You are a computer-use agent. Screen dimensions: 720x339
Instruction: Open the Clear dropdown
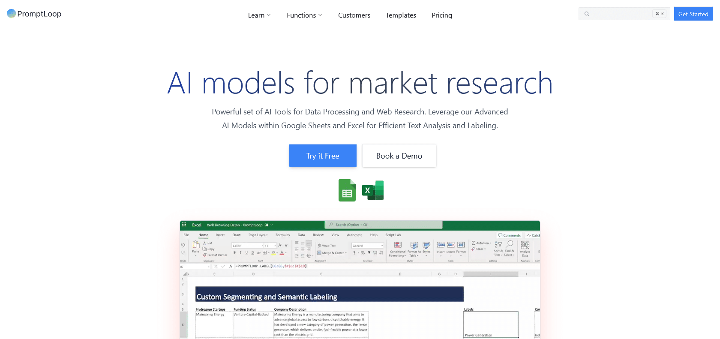click(x=479, y=249)
